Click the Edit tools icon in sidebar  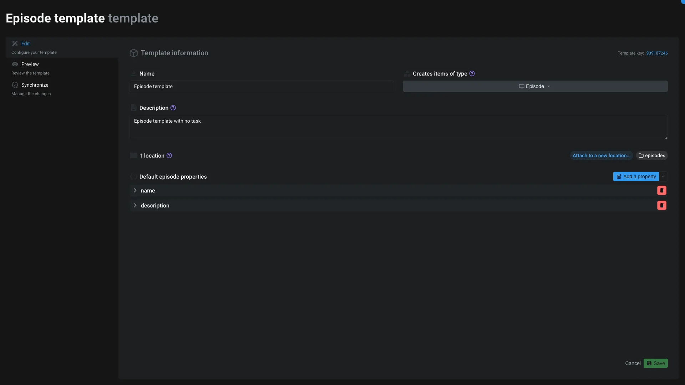click(15, 43)
